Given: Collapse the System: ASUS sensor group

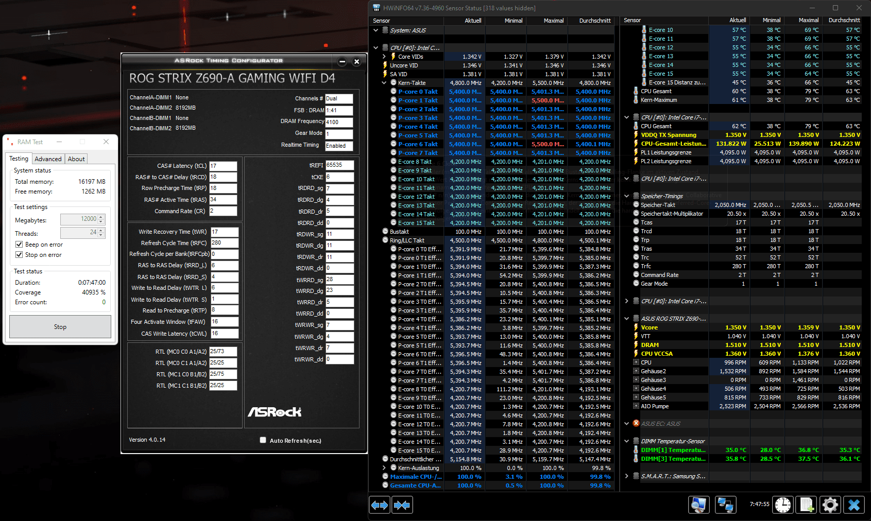Looking at the screenshot, I should click(x=376, y=30).
